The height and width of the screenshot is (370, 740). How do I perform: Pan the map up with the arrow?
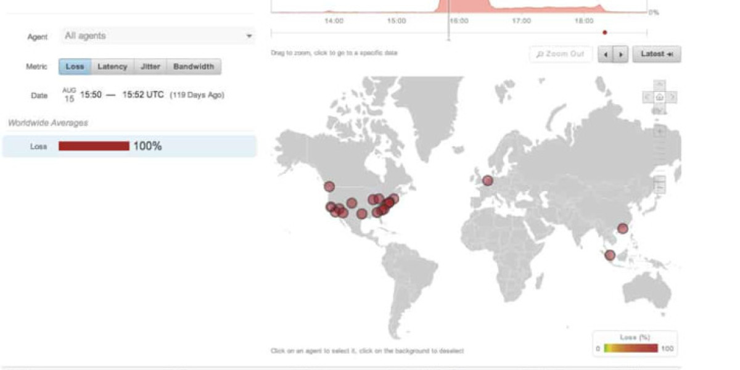tap(659, 84)
